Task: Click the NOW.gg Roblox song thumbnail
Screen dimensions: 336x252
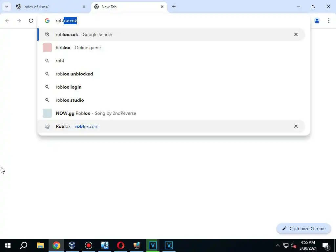Action: pos(47,113)
